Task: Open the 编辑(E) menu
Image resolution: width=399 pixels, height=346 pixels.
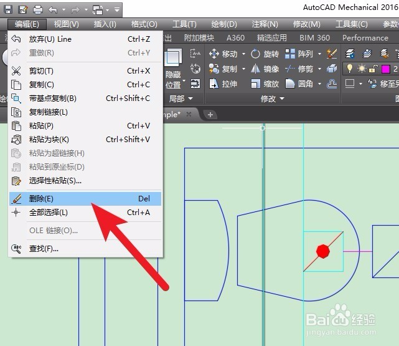Action: pos(27,24)
